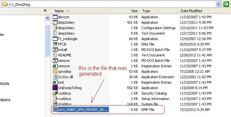Click the 1/3/2008 8:14 PM date
This screenshot has width=231, height=117.
point(194,88)
